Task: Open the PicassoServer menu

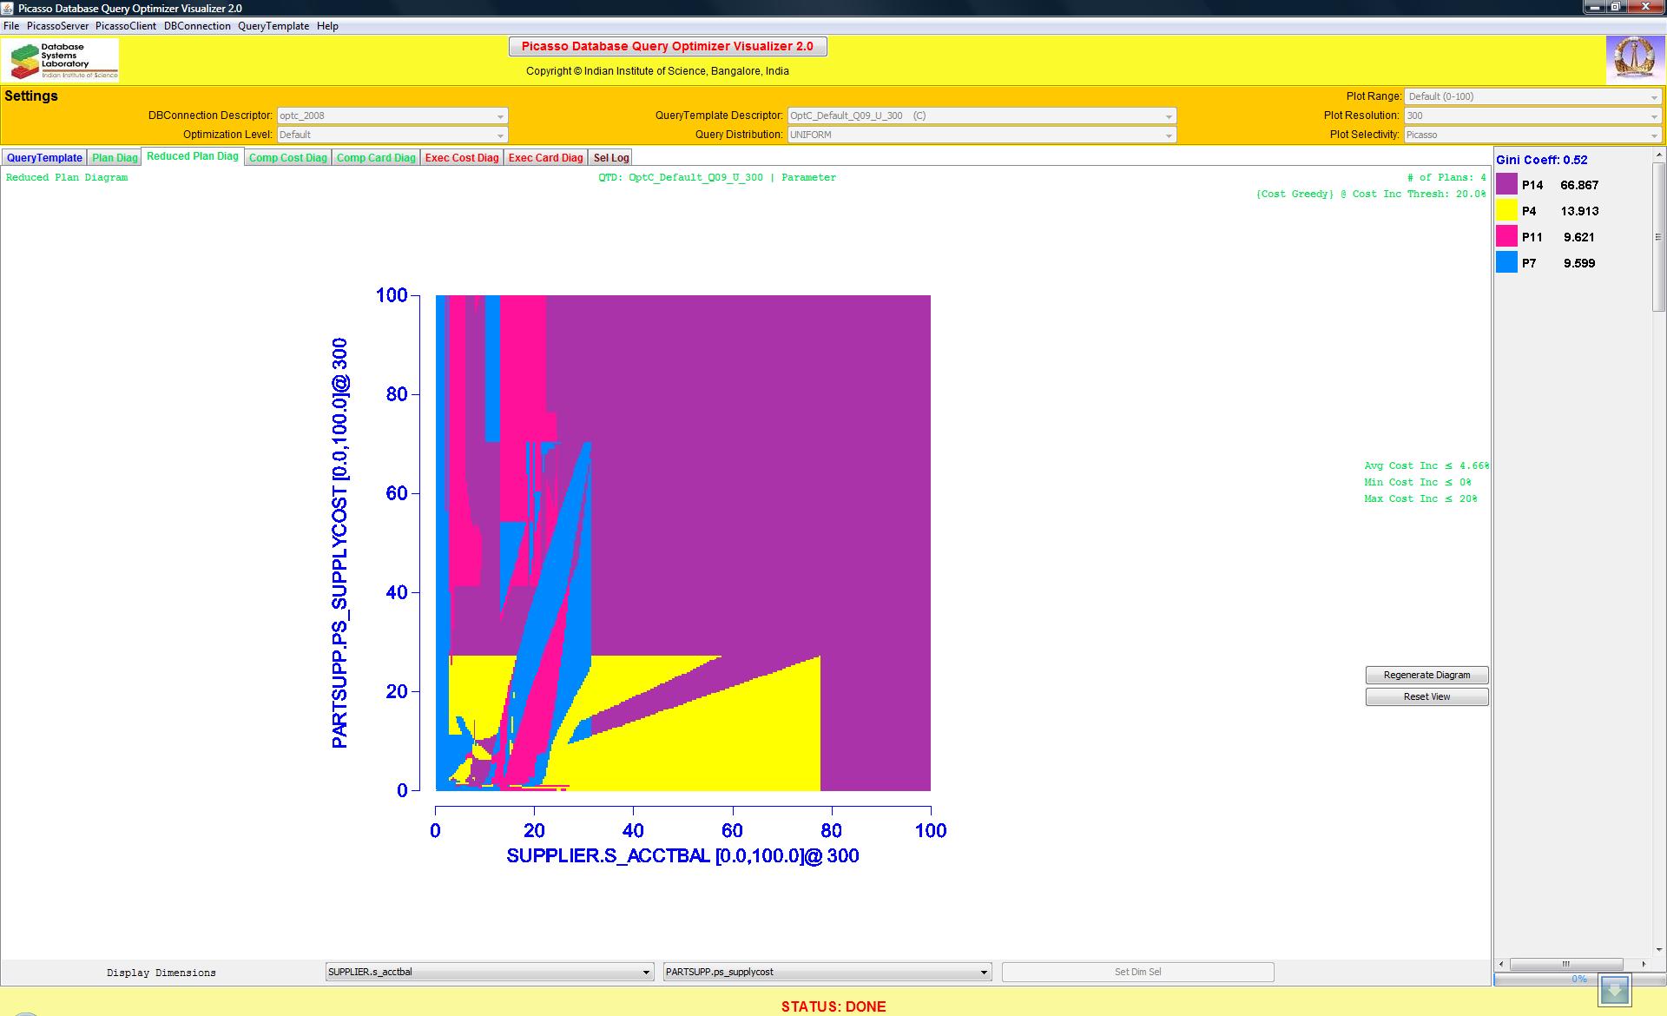Action: (x=57, y=26)
